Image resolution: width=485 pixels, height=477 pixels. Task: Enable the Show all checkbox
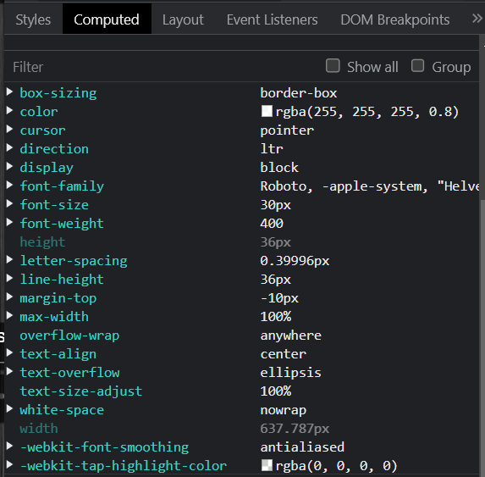pos(333,66)
